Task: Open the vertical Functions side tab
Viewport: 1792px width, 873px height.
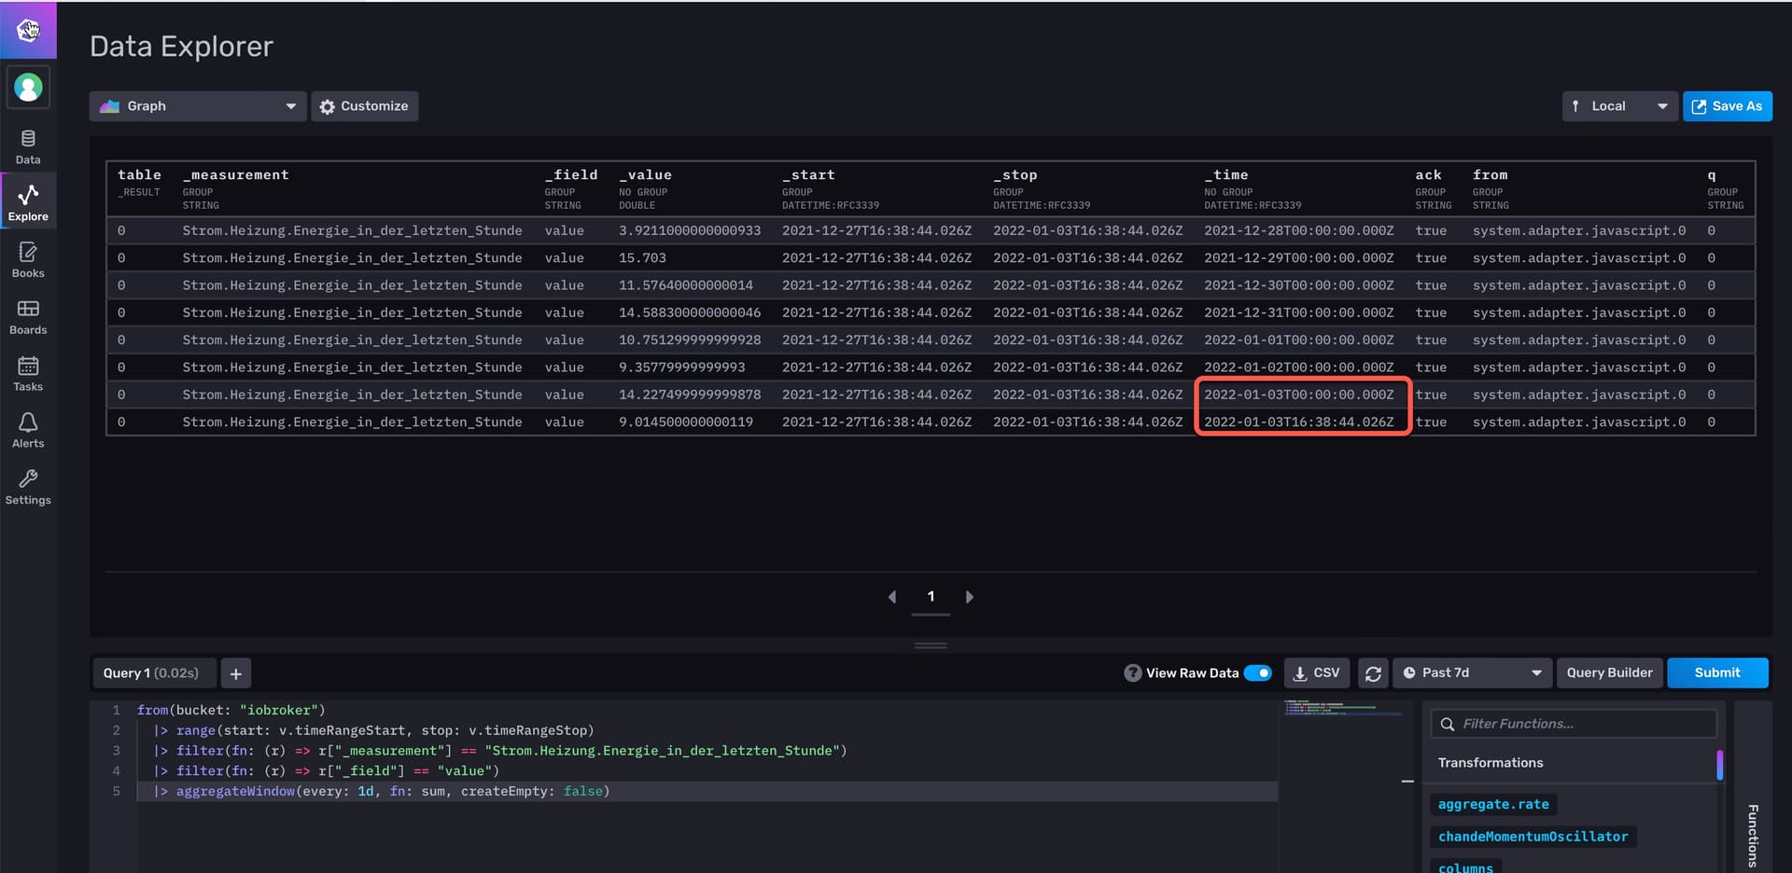Action: click(x=1753, y=835)
